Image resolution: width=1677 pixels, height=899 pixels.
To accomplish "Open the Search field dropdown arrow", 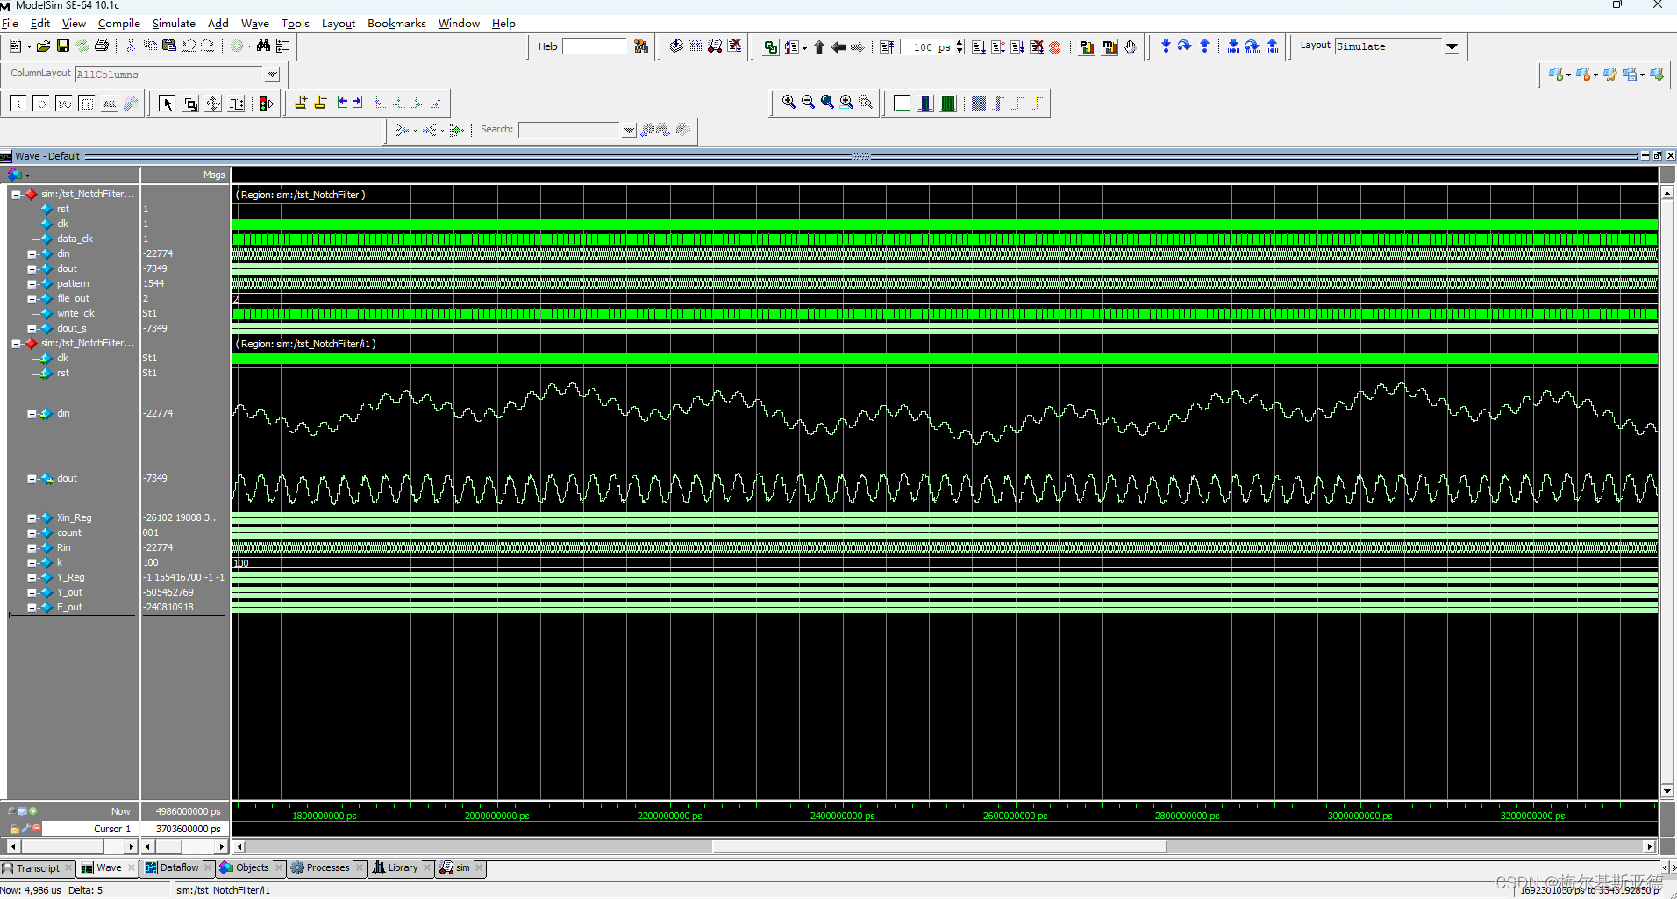I will click(x=629, y=130).
